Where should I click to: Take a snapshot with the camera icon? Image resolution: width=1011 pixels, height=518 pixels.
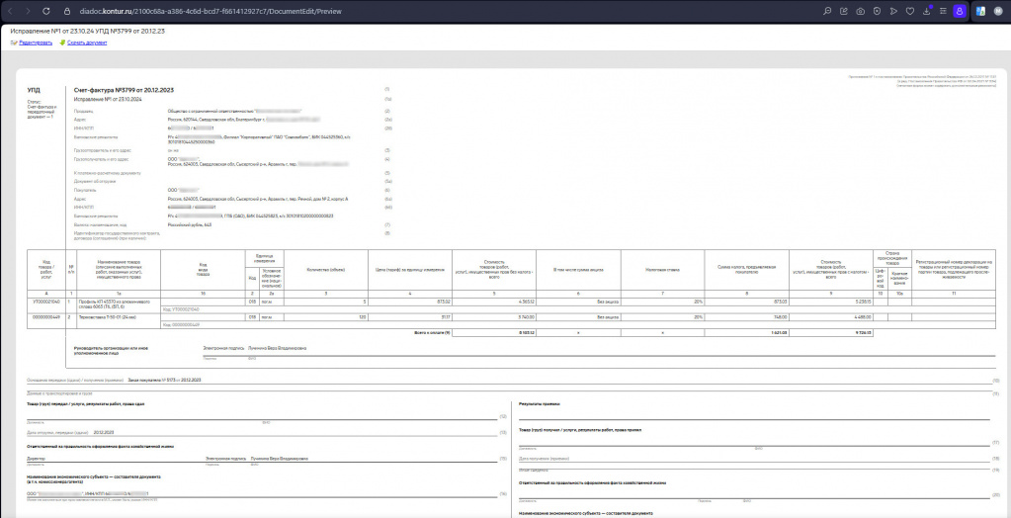pyautogui.click(x=860, y=11)
